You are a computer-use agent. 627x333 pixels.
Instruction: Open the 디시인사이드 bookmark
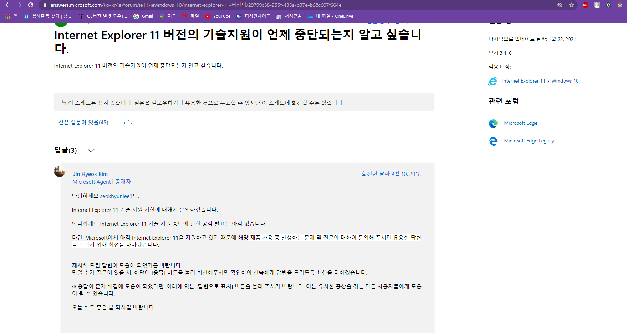click(253, 16)
